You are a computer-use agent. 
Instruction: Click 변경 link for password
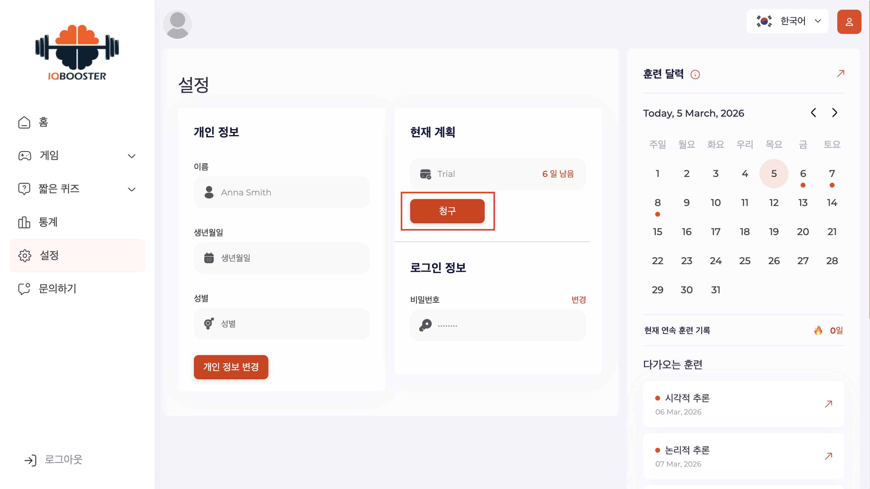(578, 300)
